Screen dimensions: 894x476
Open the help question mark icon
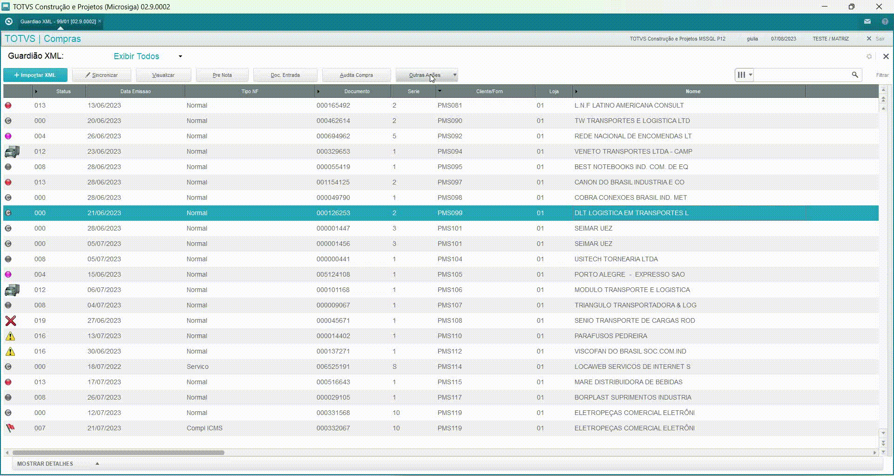[885, 21]
